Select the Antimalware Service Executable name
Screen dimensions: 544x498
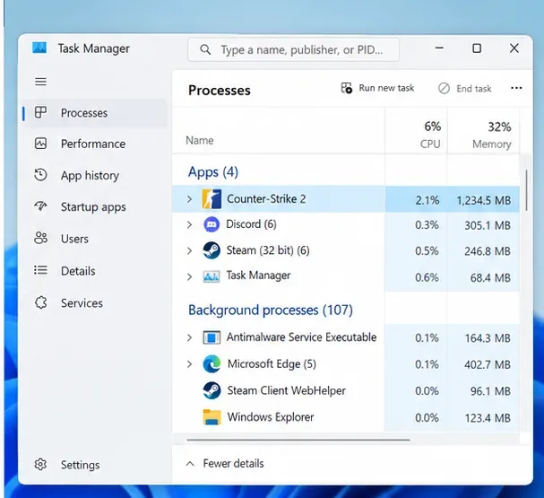301,336
